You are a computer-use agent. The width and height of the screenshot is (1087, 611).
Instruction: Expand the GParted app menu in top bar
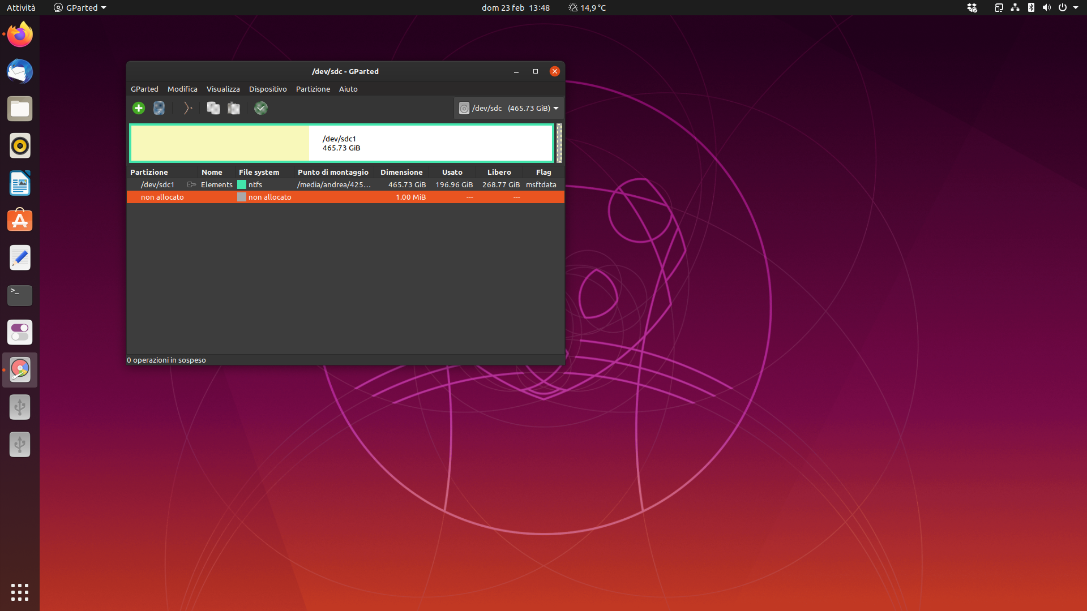click(x=80, y=8)
